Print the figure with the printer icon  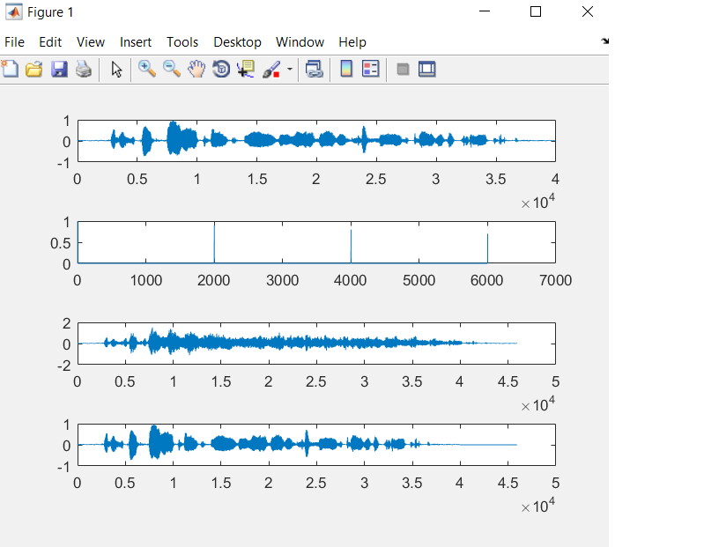point(84,69)
